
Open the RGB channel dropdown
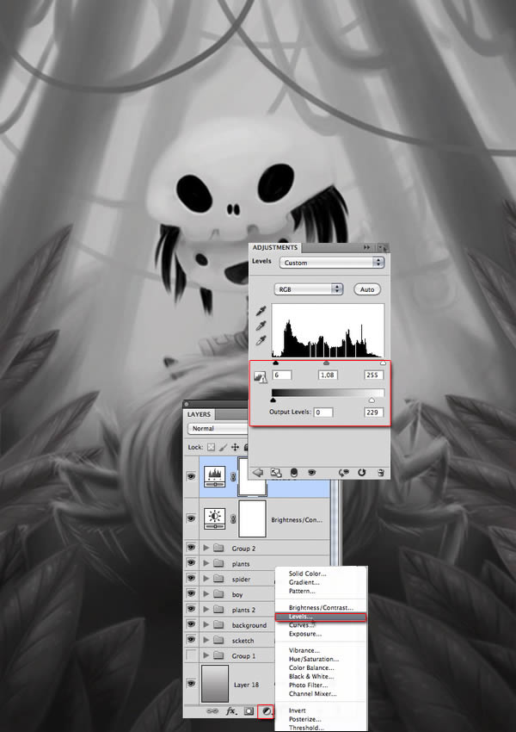click(x=309, y=289)
